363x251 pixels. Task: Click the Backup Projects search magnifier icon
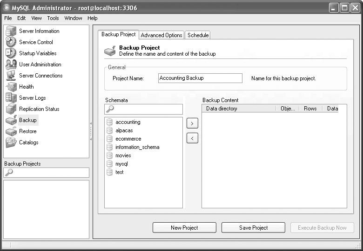tap(9, 172)
